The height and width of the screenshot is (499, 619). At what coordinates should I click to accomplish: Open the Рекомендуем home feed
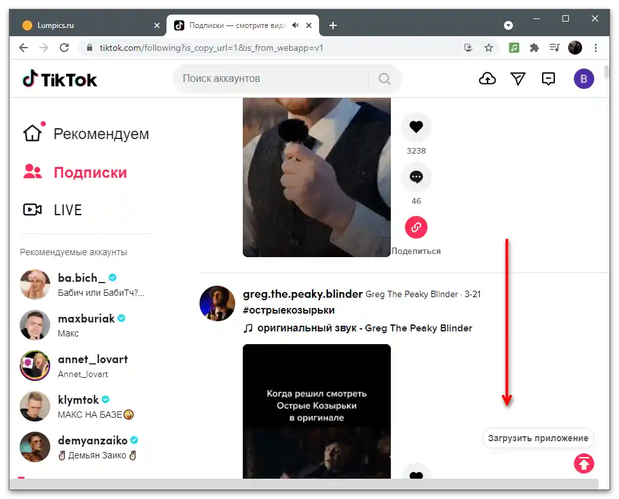click(x=86, y=133)
